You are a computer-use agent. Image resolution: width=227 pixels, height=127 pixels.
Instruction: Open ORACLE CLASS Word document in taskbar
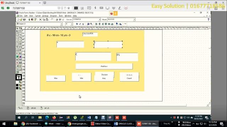pos(124,124)
